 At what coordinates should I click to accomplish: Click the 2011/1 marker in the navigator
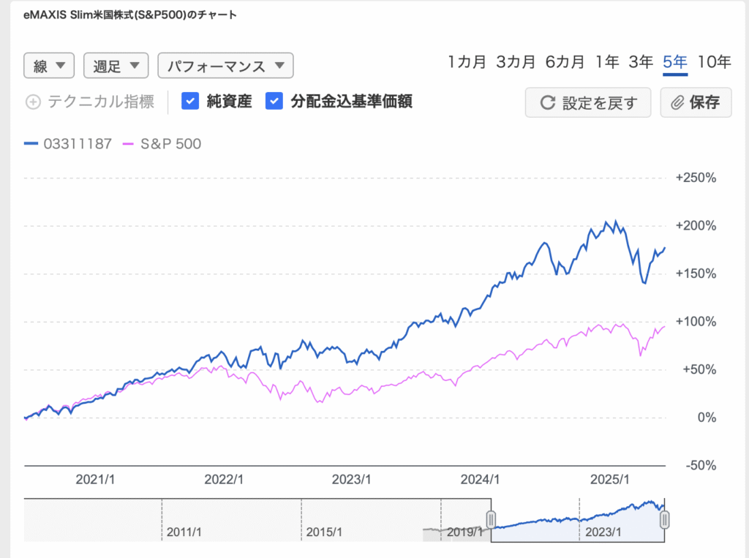(x=184, y=532)
